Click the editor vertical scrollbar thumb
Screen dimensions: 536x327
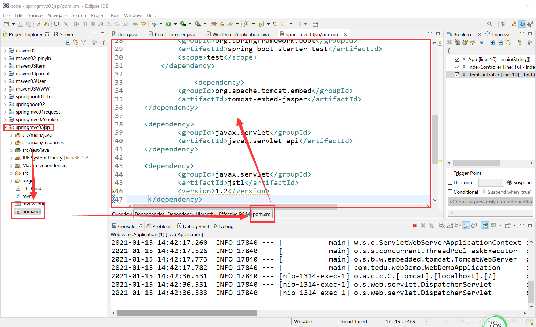pyautogui.click(x=435, y=139)
